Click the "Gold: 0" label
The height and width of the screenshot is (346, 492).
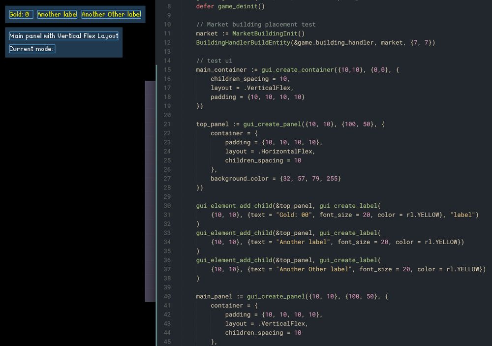(21, 14)
